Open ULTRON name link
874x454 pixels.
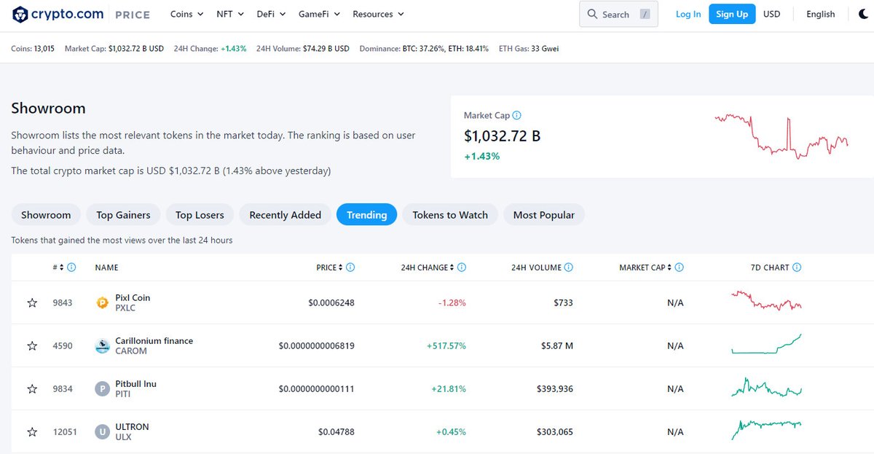pos(132,426)
